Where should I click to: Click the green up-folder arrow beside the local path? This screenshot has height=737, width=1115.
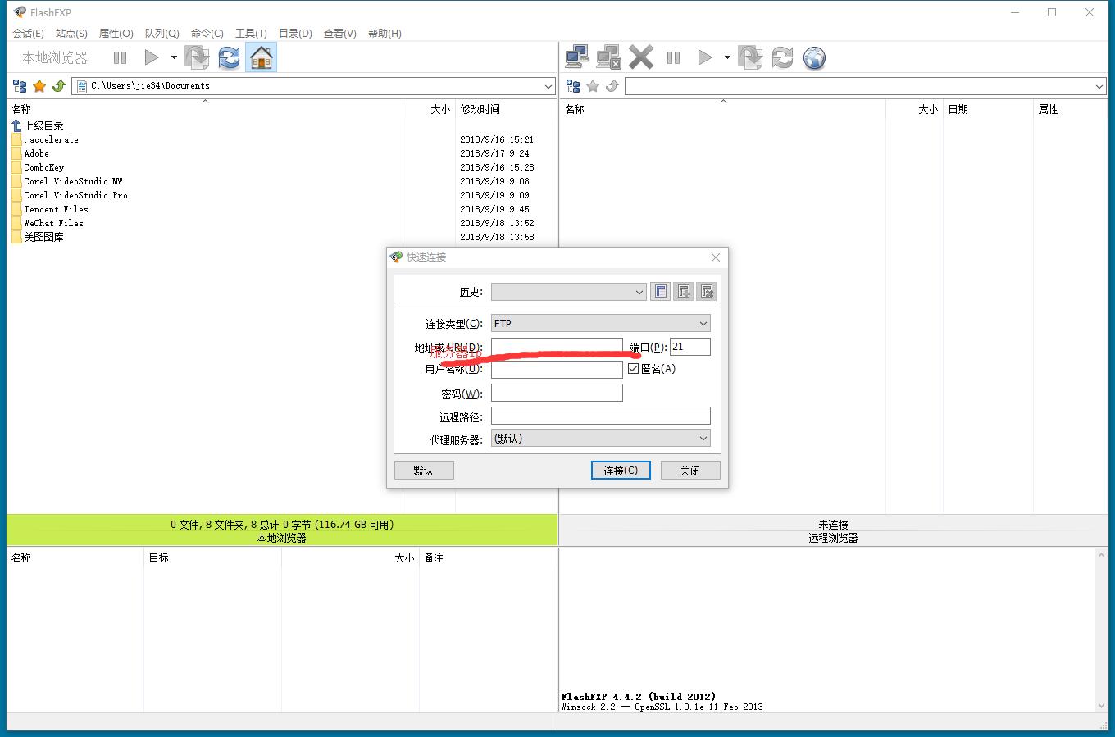pyautogui.click(x=59, y=86)
